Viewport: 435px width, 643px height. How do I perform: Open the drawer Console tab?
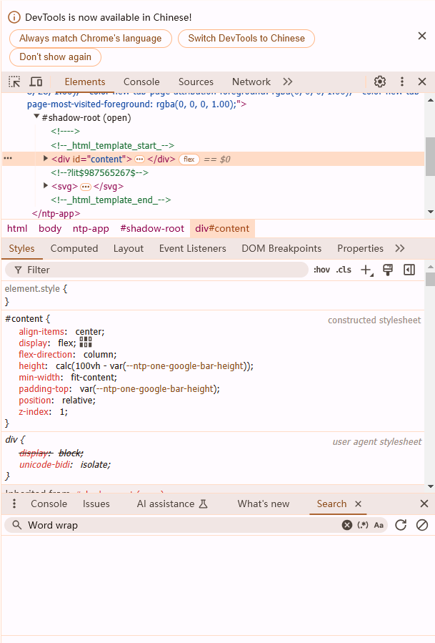click(49, 504)
